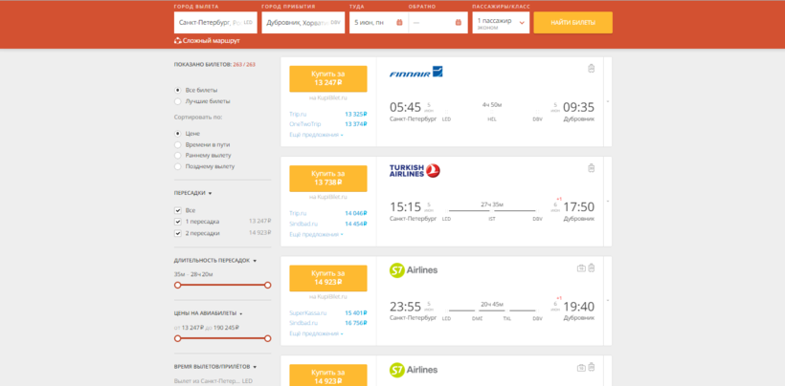Open the return date calendar icon

pos(458,22)
